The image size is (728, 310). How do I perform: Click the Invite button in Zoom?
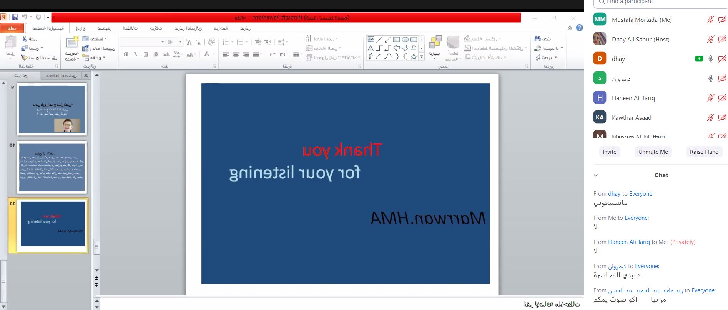610,152
